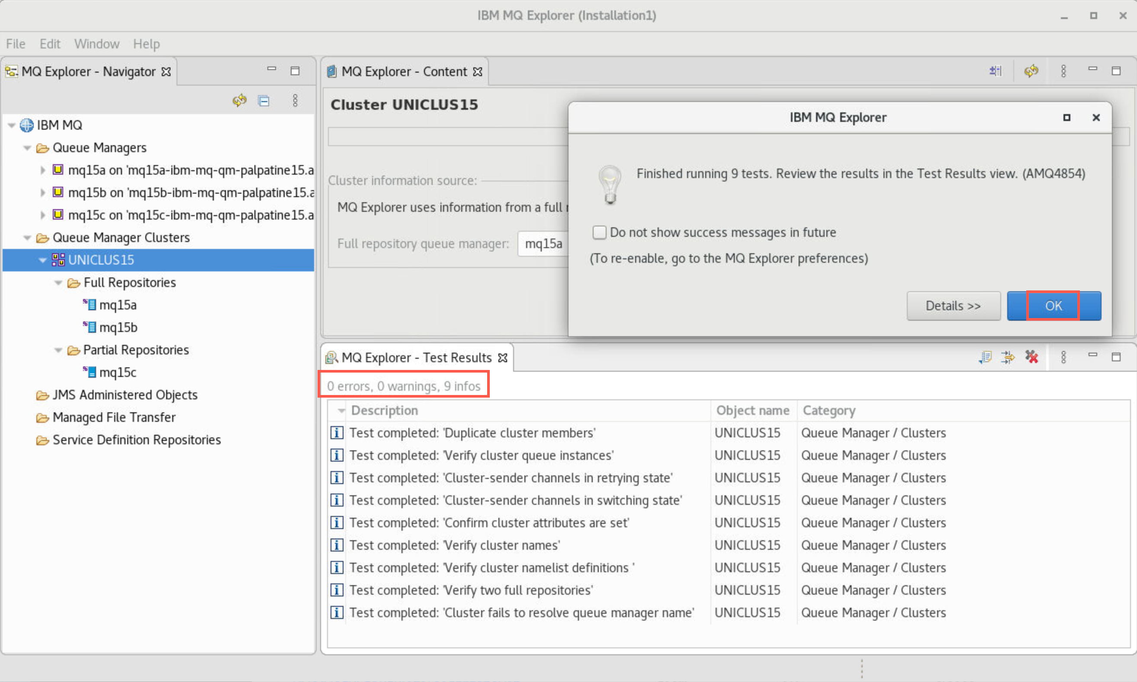
Task: Open the Help menu
Action: click(x=146, y=44)
